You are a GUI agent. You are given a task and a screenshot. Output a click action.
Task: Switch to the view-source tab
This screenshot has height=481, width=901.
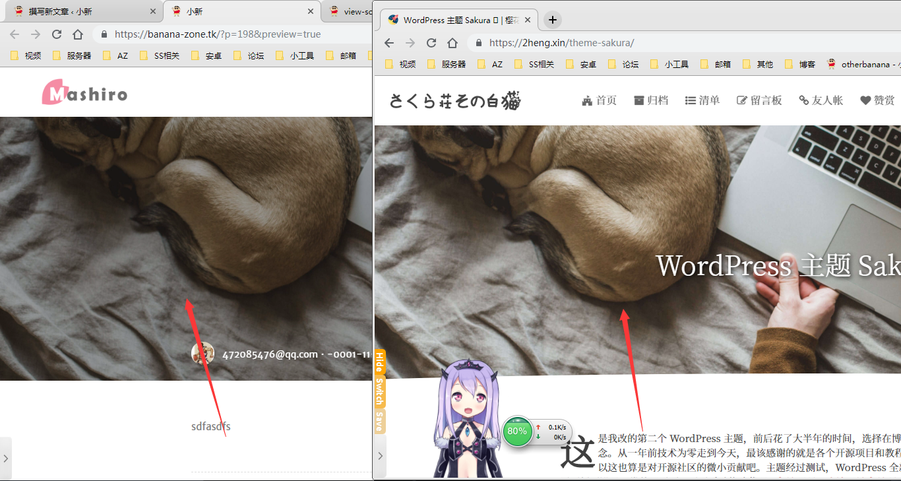pos(347,11)
